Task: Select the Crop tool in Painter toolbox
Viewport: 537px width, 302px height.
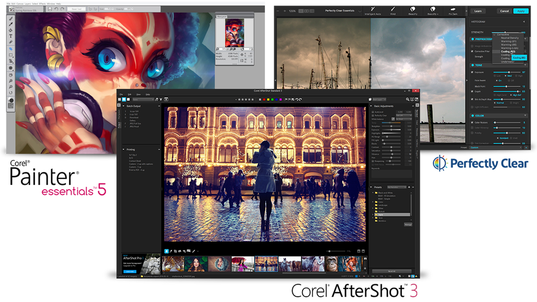Action: pyautogui.click(x=10, y=49)
